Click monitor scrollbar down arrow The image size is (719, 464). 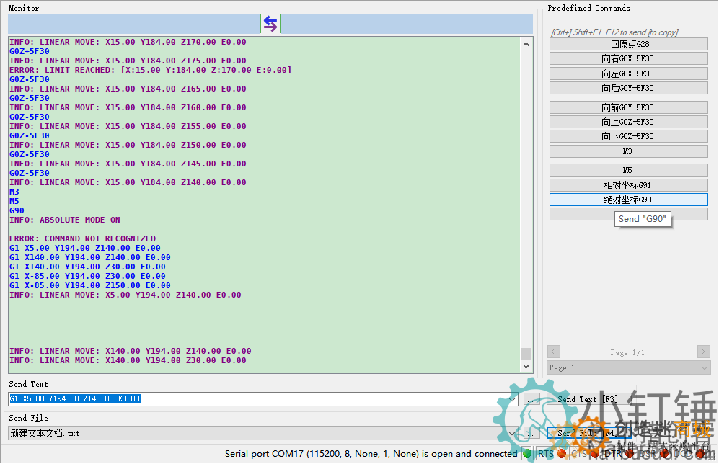point(526,367)
